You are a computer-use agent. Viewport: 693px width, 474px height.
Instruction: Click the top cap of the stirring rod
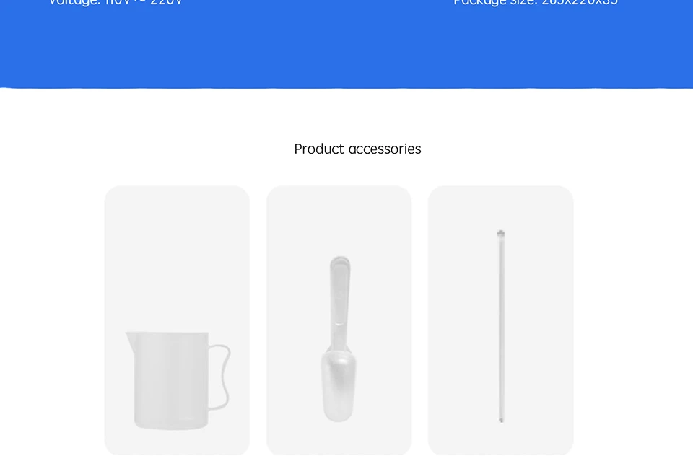[x=501, y=234]
